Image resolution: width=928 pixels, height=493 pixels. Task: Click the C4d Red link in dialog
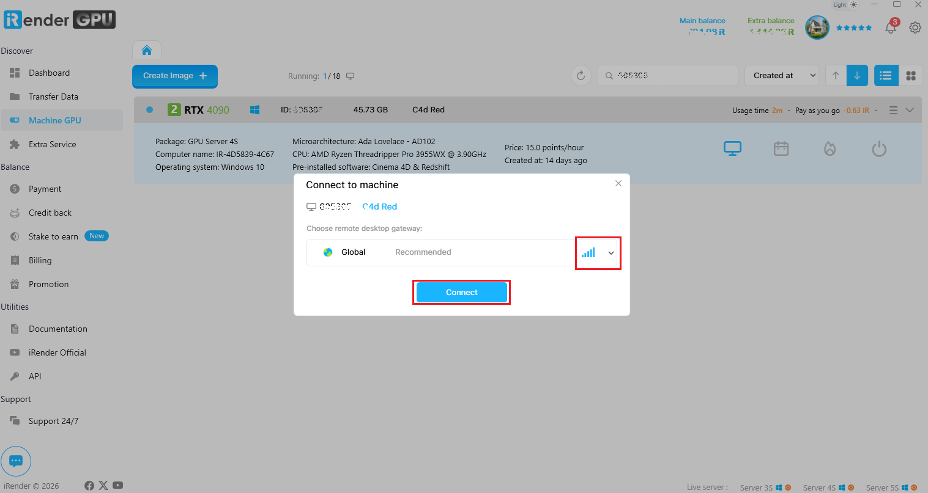[380, 206]
